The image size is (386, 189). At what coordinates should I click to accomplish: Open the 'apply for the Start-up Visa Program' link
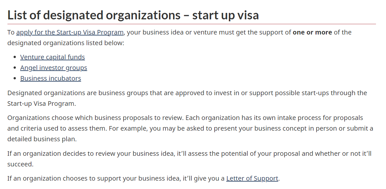click(x=70, y=32)
